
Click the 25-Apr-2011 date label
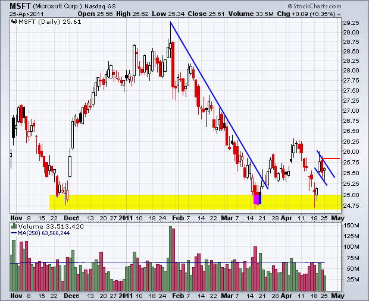click(26, 14)
